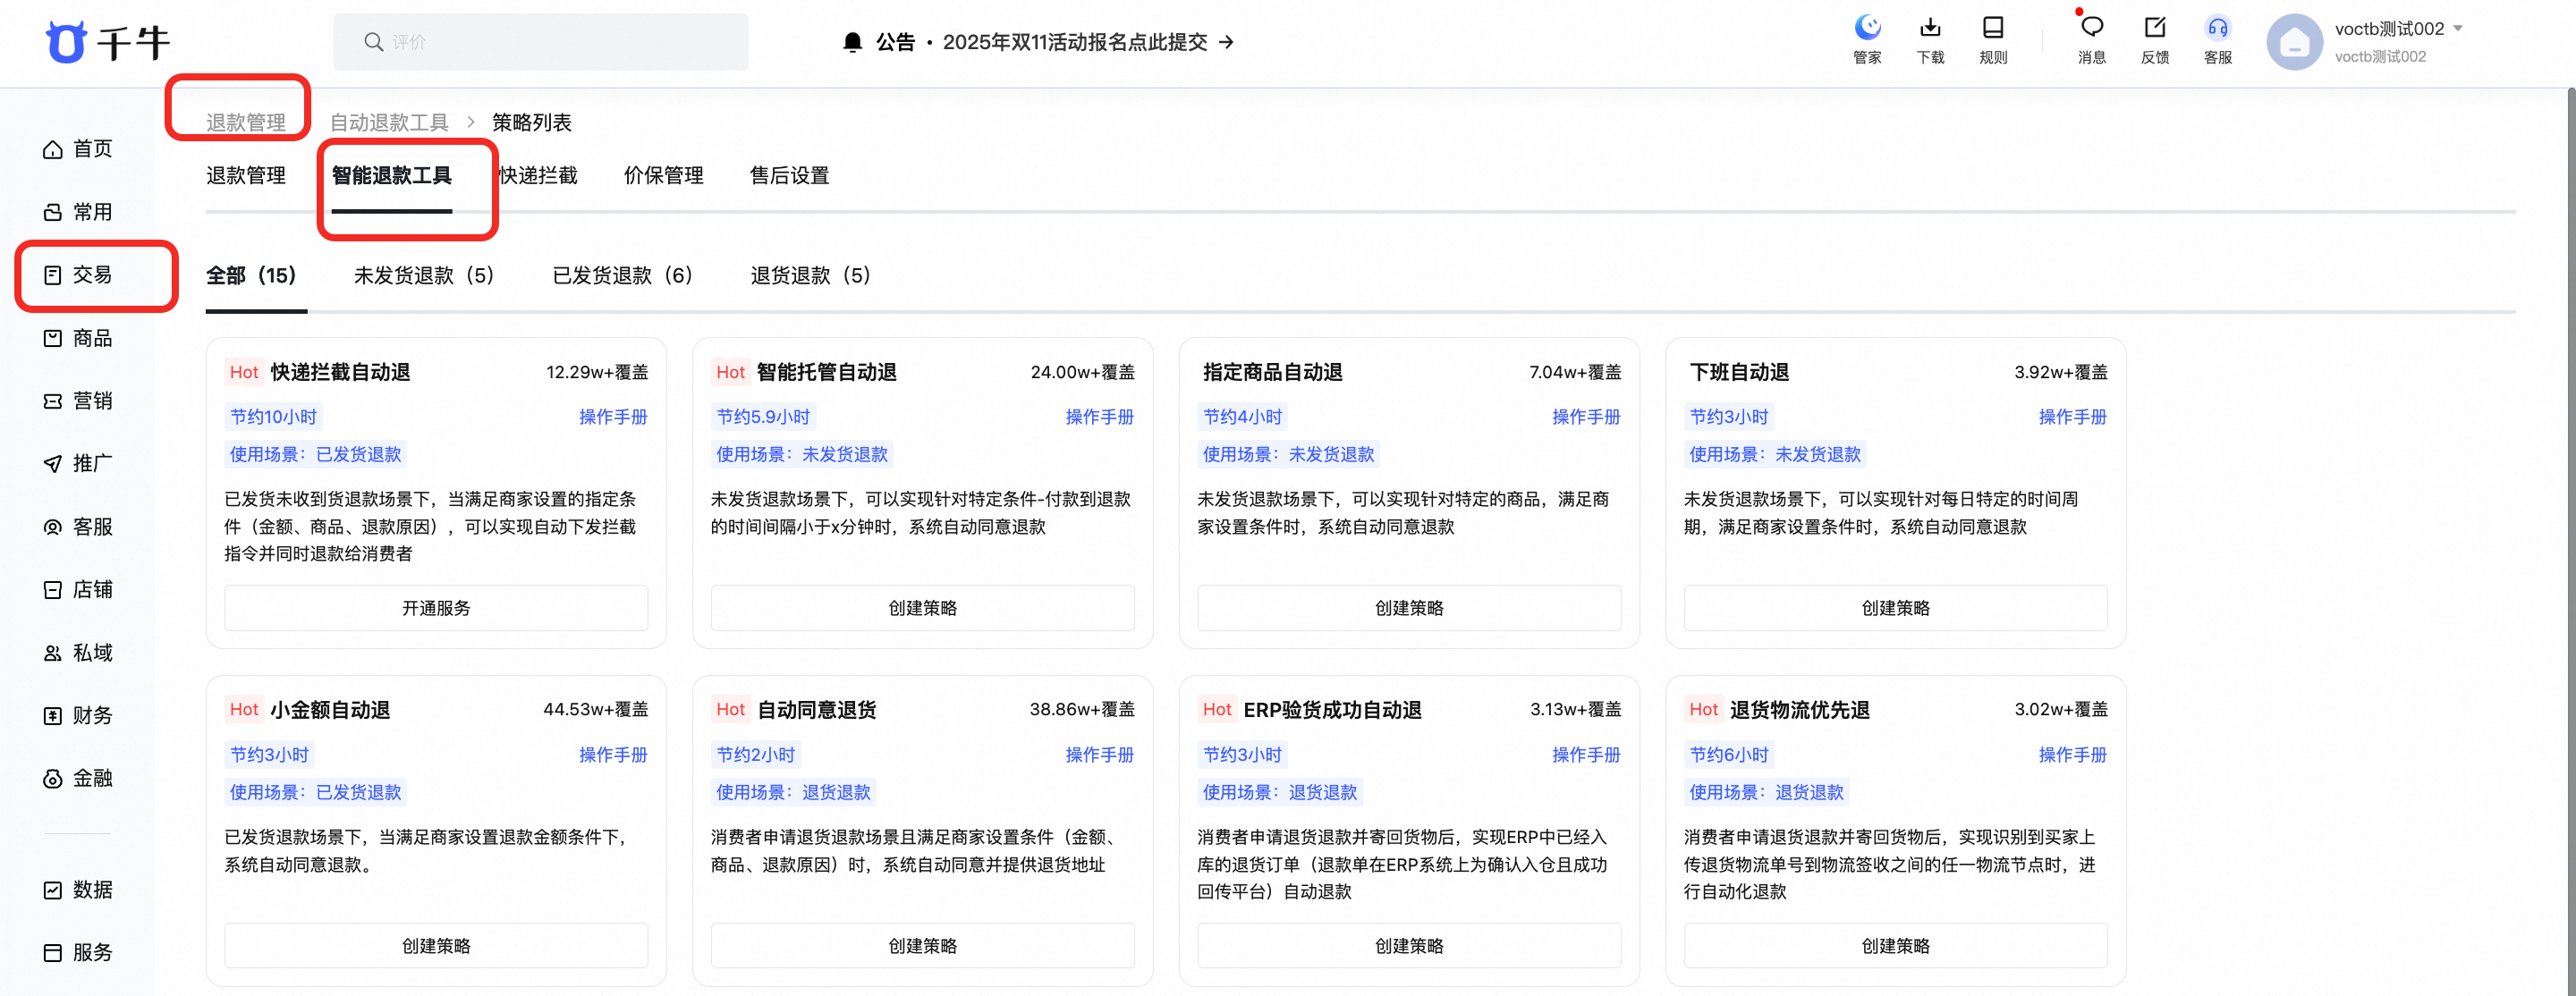Open the 操作手册 for 智能托管自动退

coord(1100,417)
